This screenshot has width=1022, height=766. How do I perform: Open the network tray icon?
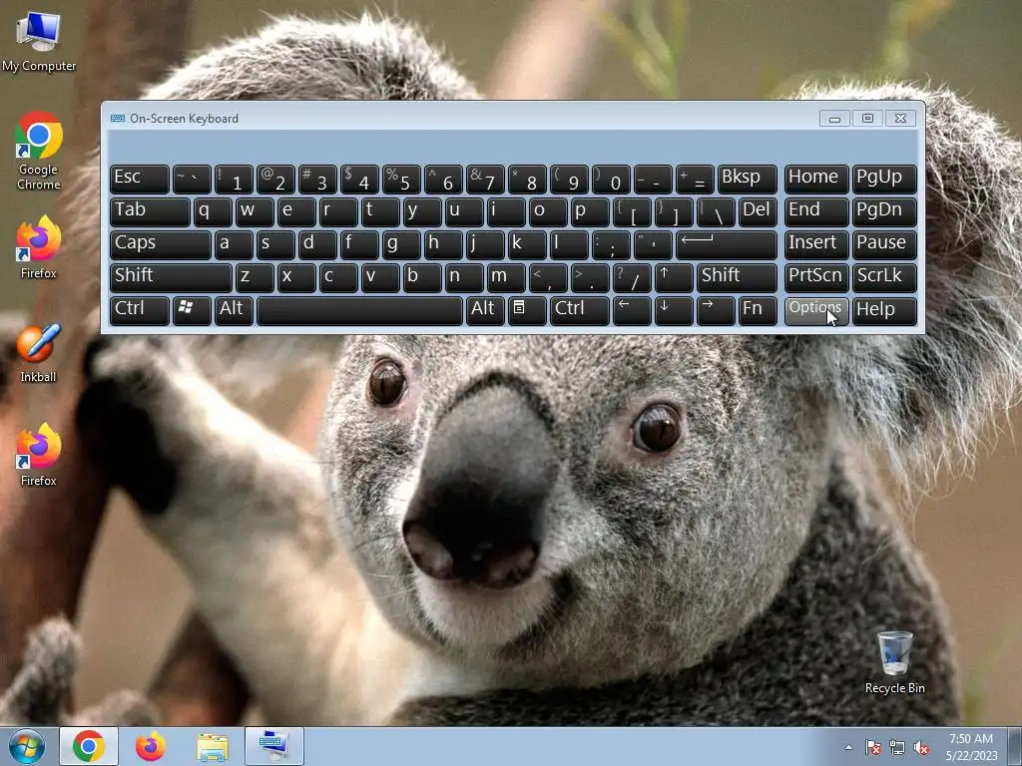coord(897,747)
